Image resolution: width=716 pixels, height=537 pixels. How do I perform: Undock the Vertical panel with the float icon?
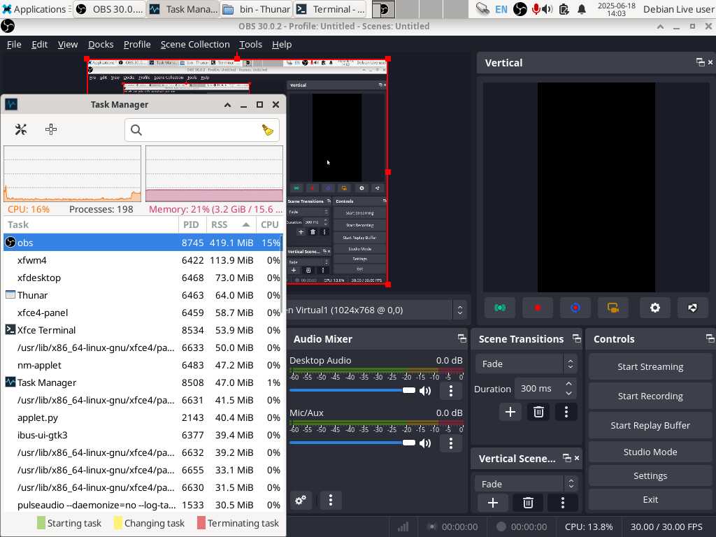point(700,62)
